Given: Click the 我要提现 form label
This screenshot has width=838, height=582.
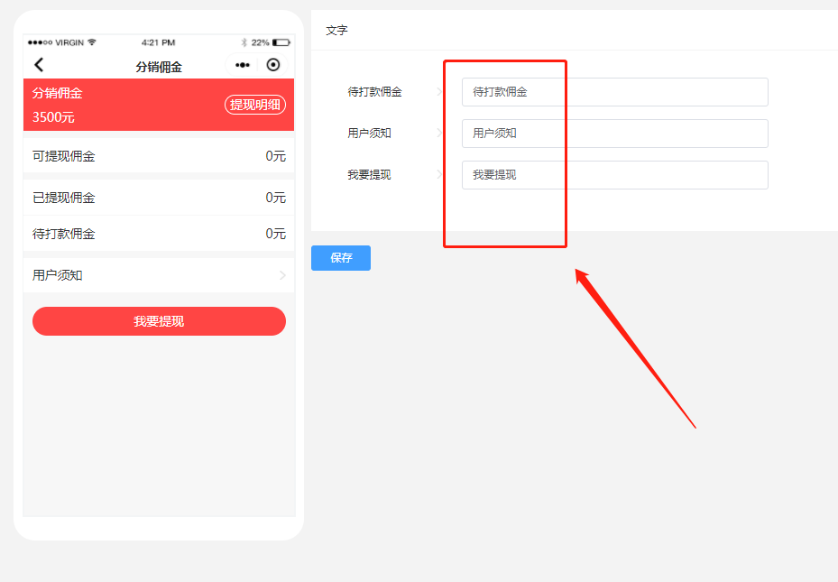Looking at the screenshot, I should coord(369,175).
